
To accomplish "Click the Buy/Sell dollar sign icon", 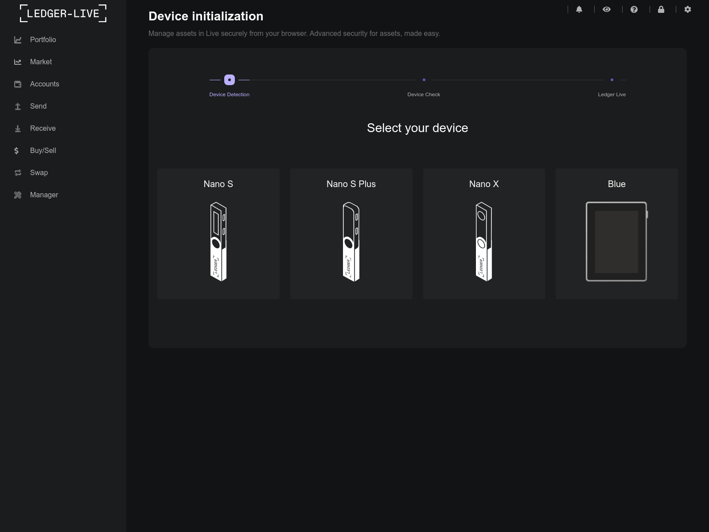I will pos(16,151).
